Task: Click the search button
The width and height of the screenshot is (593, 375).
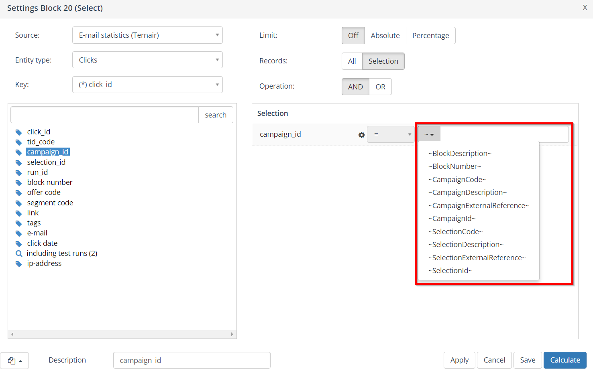Action: [216, 115]
